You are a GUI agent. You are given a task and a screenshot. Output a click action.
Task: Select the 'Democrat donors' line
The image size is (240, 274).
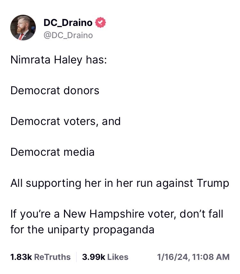[x=55, y=91]
